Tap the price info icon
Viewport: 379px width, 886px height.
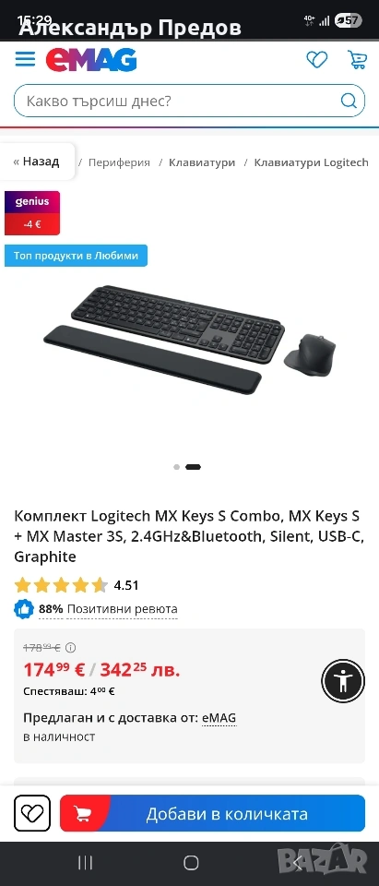(71, 648)
